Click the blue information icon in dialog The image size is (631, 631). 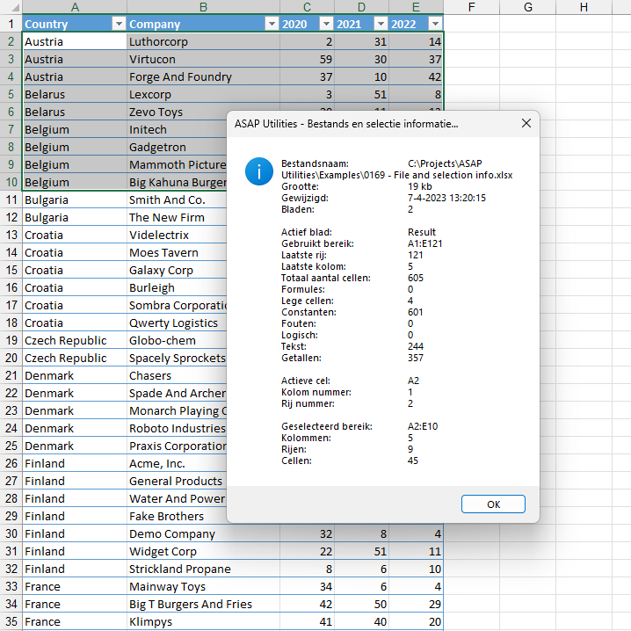tap(259, 171)
